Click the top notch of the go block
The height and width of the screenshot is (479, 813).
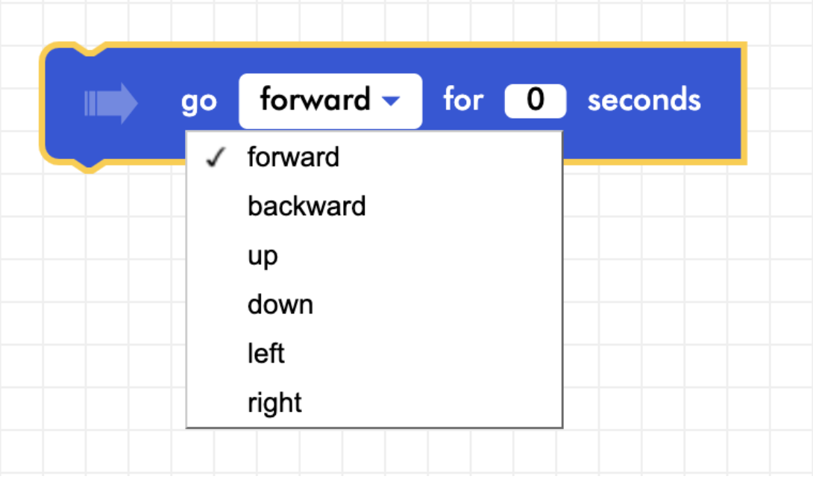pyautogui.click(x=88, y=50)
